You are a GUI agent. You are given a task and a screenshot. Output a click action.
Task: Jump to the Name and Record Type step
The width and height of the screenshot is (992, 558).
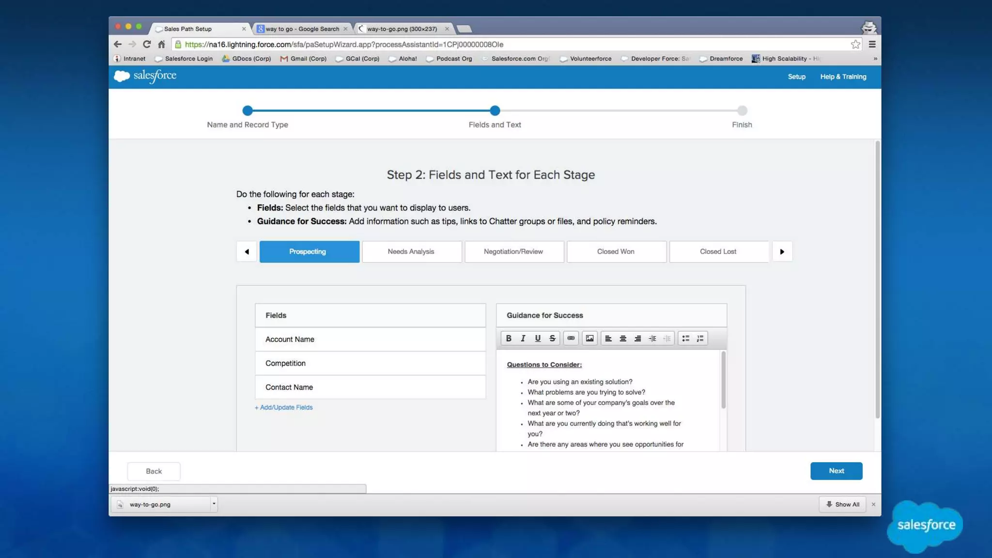point(248,111)
